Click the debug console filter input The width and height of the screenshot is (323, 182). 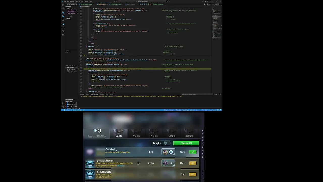197,94
